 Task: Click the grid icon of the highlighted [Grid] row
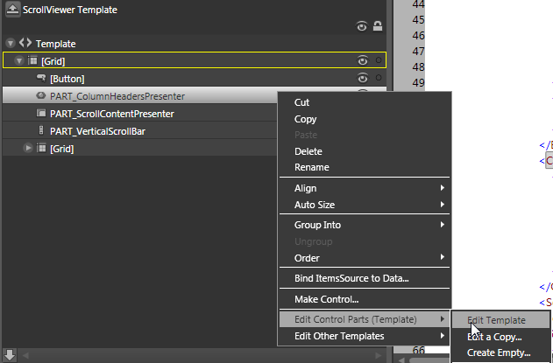(32, 60)
